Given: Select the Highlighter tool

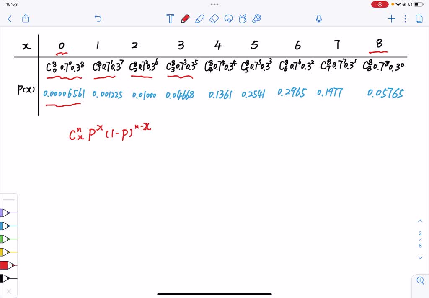Looking at the screenshot, I should (200, 19).
